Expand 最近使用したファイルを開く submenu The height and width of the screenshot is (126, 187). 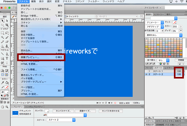(x=41, y=19)
